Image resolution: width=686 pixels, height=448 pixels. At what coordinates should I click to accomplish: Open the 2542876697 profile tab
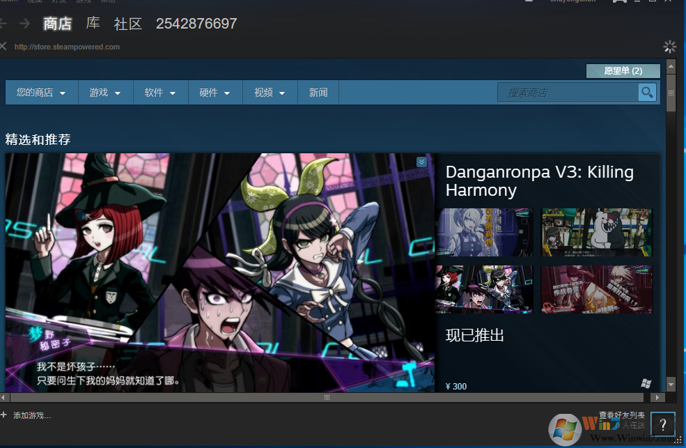(x=196, y=24)
